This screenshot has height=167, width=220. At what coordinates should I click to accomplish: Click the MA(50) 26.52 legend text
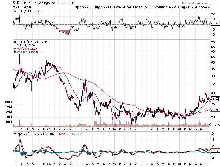26,45
